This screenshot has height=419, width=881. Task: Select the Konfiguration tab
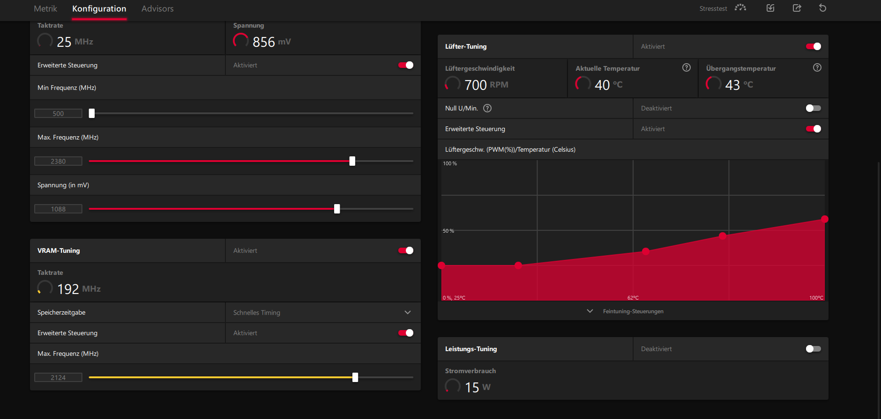coord(99,8)
